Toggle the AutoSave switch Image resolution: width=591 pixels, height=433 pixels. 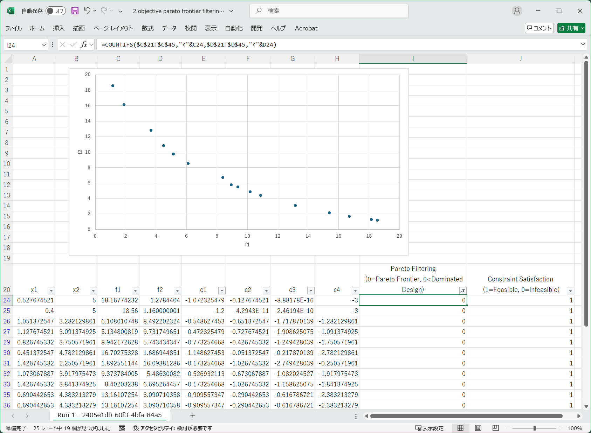point(56,11)
